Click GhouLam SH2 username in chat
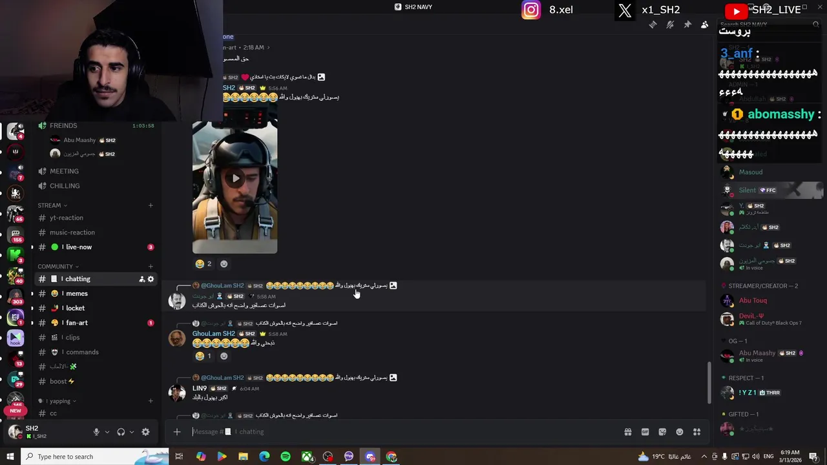 214,334
